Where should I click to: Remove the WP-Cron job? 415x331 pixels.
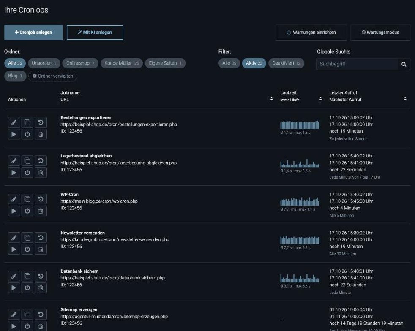pos(41,211)
